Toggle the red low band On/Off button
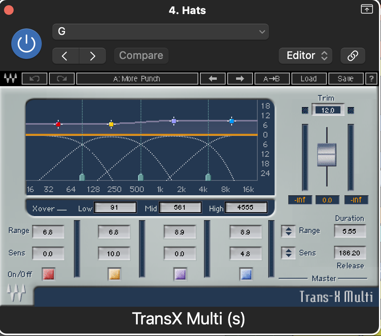This screenshot has height=336, width=381. 48,274
